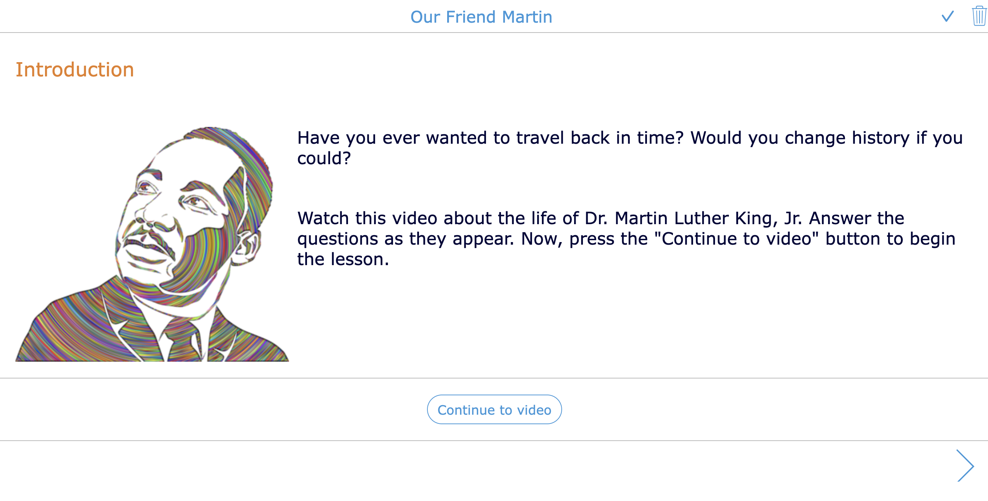Click the word "could?" ending the first paragraph
Viewport: 988px width, 501px height.
pos(324,158)
